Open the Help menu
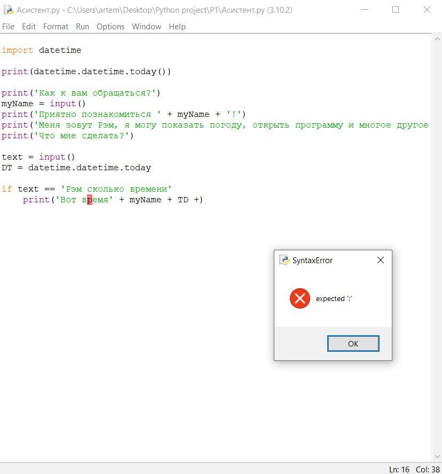The width and height of the screenshot is (442, 474). click(x=177, y=27)
